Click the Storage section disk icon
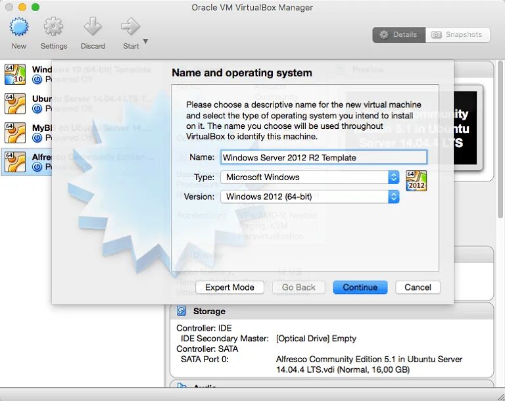 [181, 311]
